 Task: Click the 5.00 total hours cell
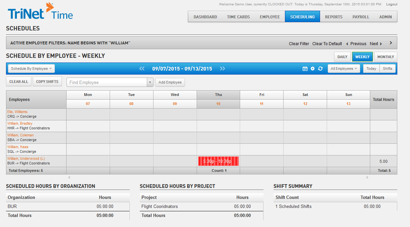click(384, 161)
